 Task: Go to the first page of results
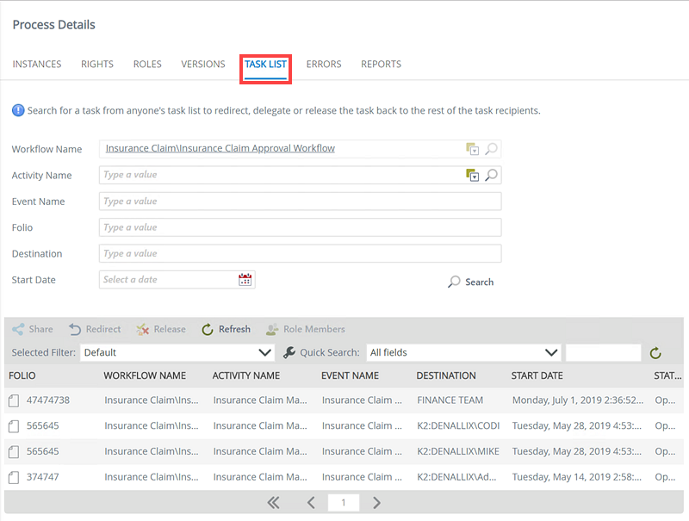pos(273,503)
